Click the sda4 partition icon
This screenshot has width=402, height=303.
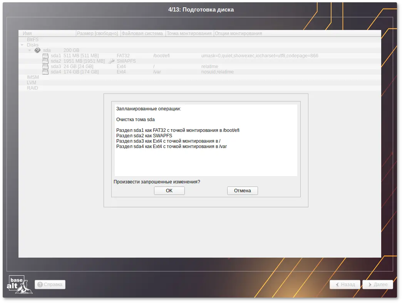45,72
